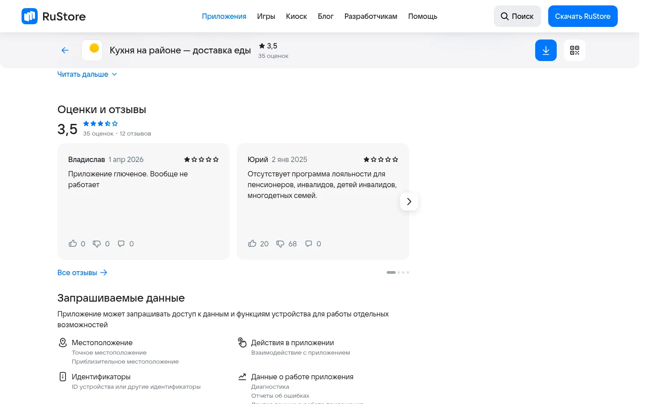Click the Действия в приложении hand icon

[x=242, y=343]
